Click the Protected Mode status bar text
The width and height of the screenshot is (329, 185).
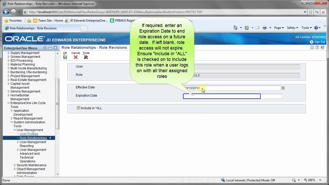251,180
